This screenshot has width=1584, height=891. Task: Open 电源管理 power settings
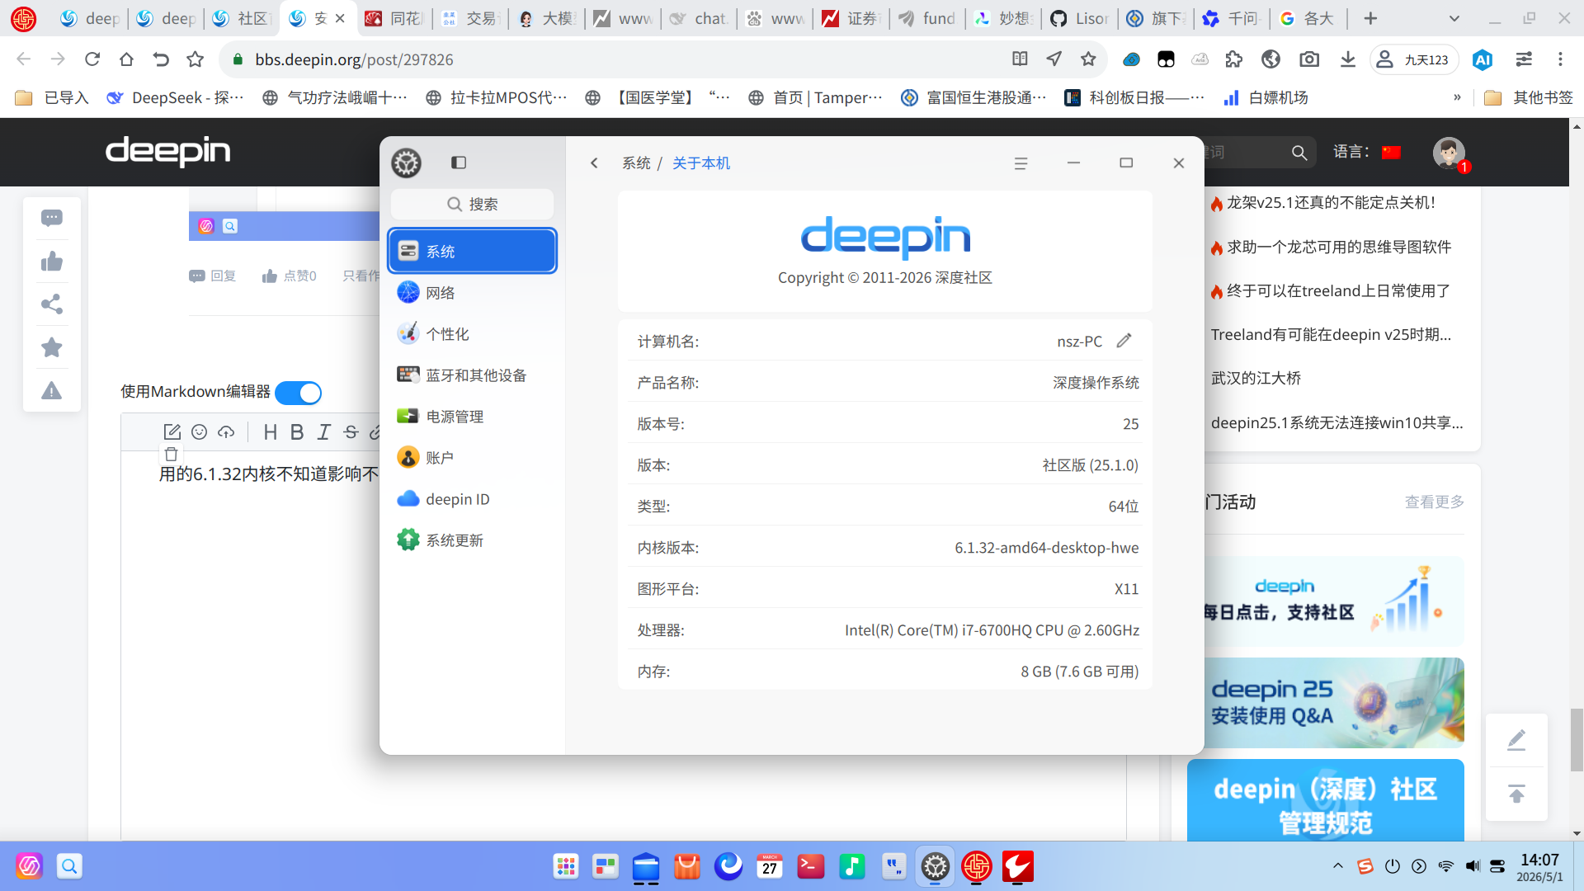point(472,417)
